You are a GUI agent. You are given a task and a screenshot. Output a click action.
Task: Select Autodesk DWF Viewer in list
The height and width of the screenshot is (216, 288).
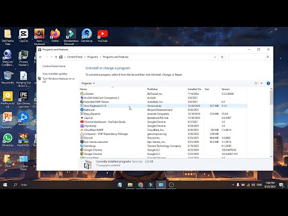pos(163,102)
